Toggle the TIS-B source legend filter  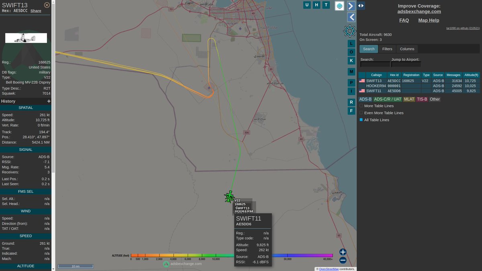(x=422, y=99)
